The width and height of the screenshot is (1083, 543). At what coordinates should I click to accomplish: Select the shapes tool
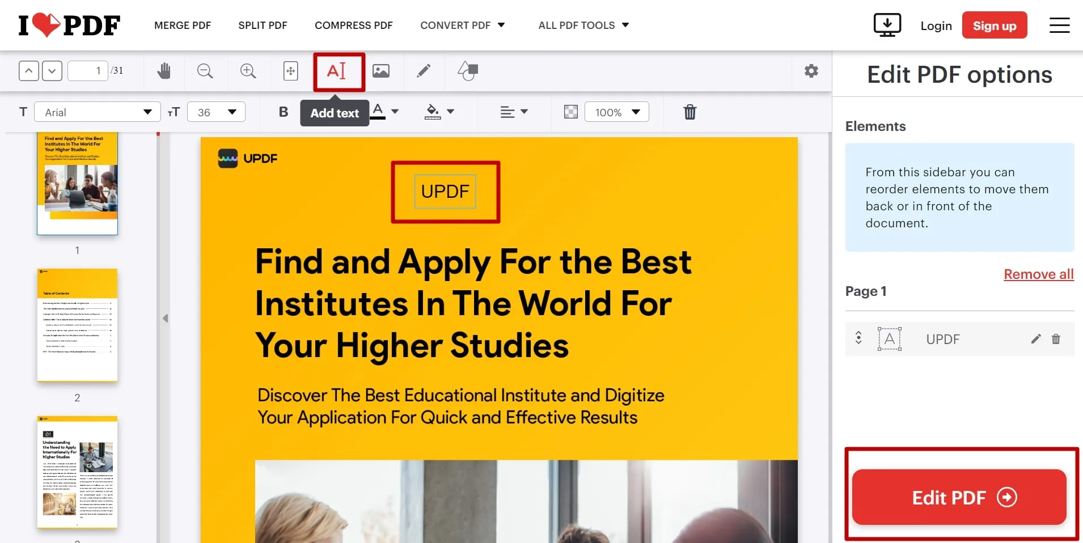(468, 71)
